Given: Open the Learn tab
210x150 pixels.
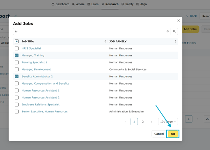Looking at the screenshot, I should click(x=93, y=4).
